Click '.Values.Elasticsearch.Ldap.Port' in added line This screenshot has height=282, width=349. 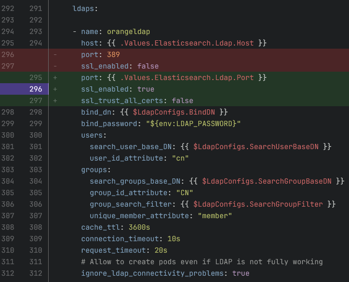pos(187,77)
